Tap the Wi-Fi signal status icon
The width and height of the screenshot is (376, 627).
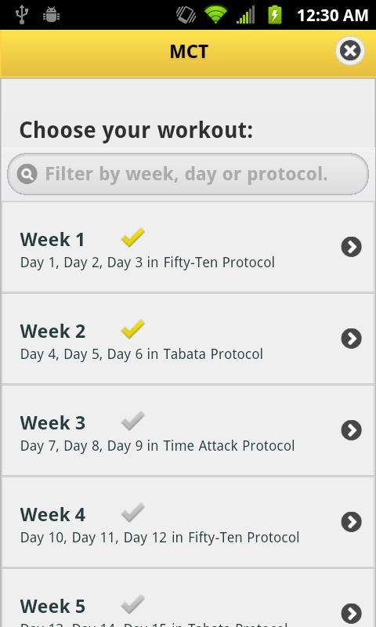coord(215,15)
